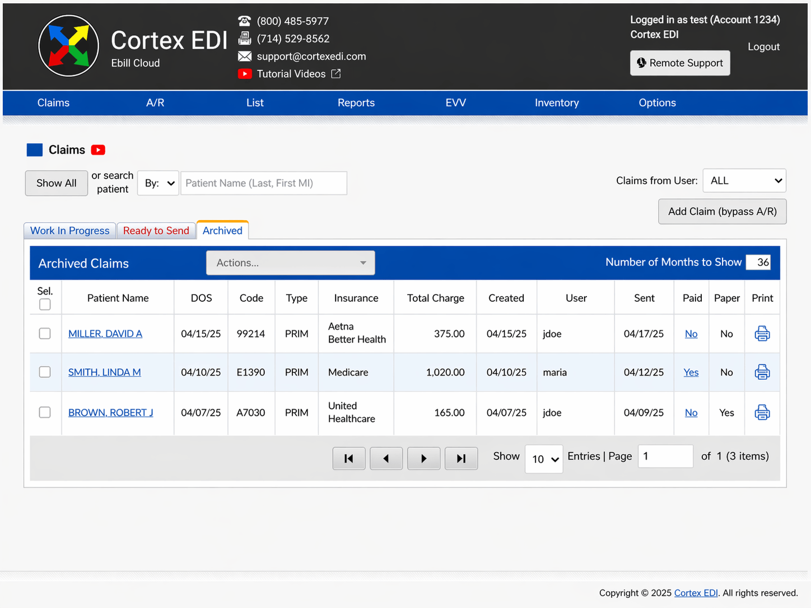
Task: Click the envelope email icon
Action: click(244, 56)
